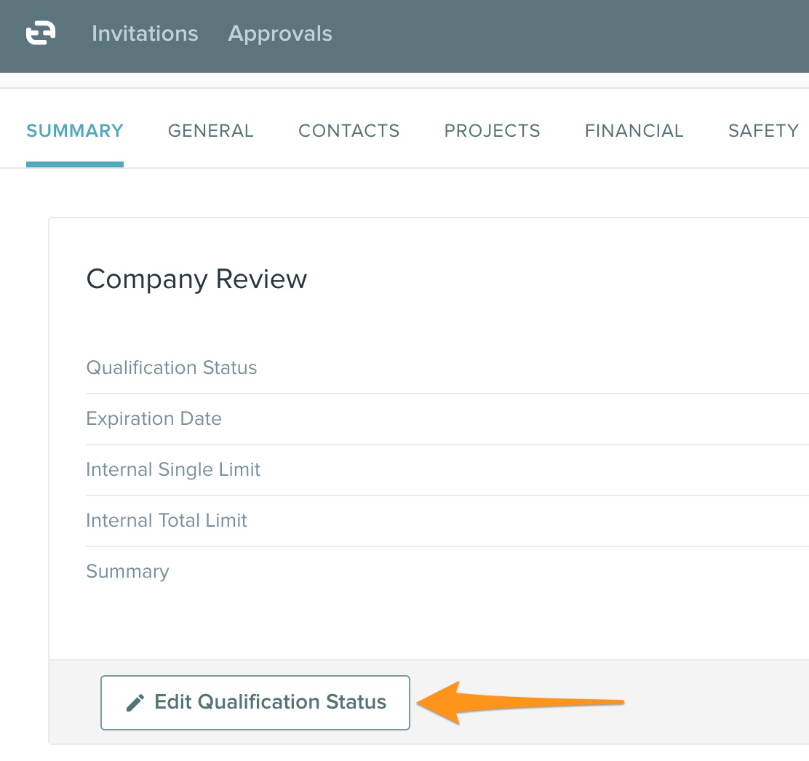Click the pencil icon on Edit button
Viewport: 809px width, 761px height.
click(x=135, y=703)
